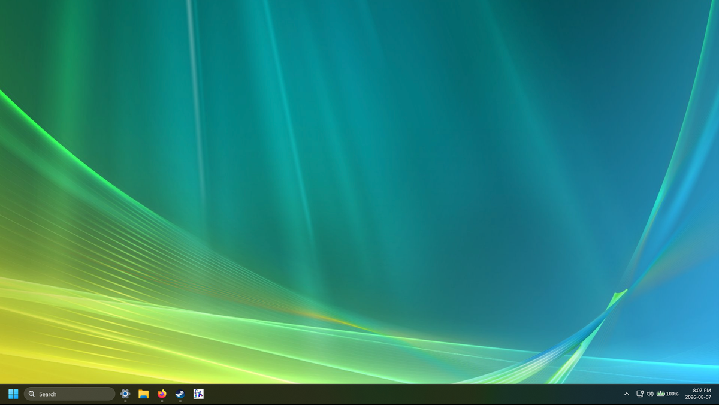Open network status from system tray
Screen dimensions: 719x405
640,394
